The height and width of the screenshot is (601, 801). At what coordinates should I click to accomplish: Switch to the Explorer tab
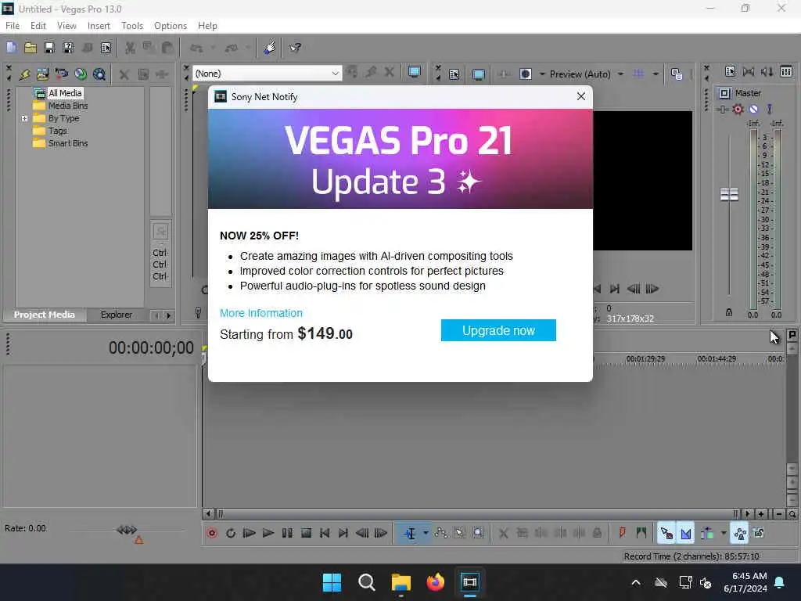[116, 315]
